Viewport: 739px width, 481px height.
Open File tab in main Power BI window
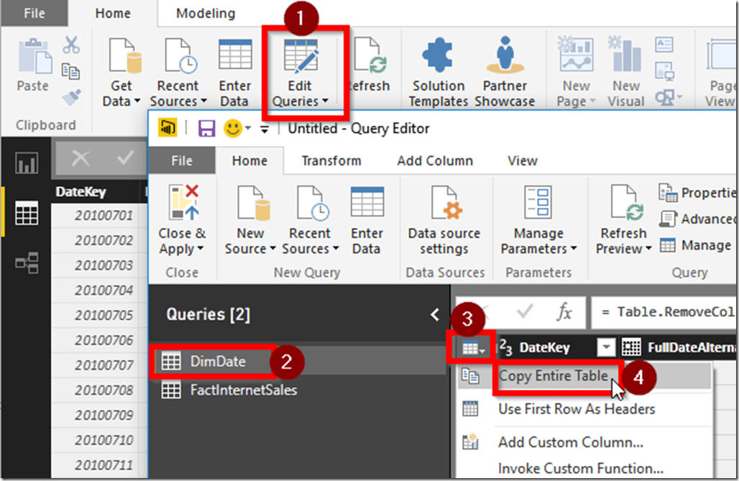pyautogui.click(x=35, y=13)
